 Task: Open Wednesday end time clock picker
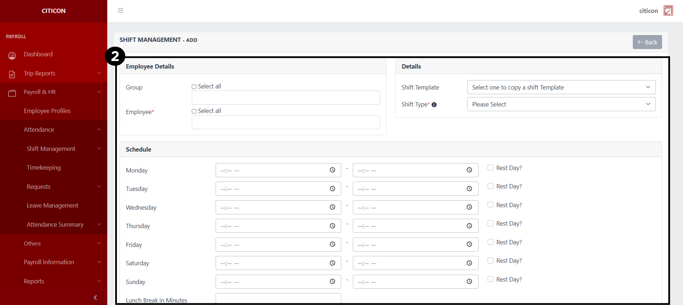(x=469, y=207)
